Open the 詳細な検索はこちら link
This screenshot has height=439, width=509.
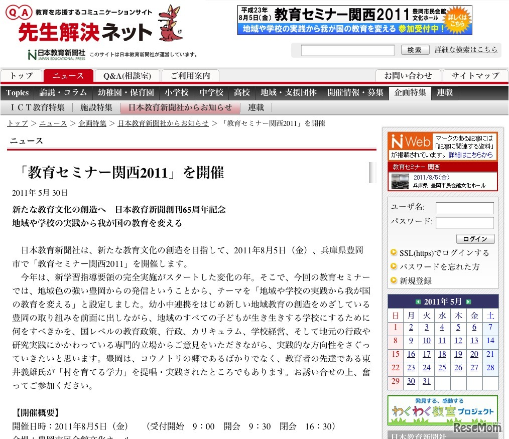pyautogui.click(x=466, y=50)
